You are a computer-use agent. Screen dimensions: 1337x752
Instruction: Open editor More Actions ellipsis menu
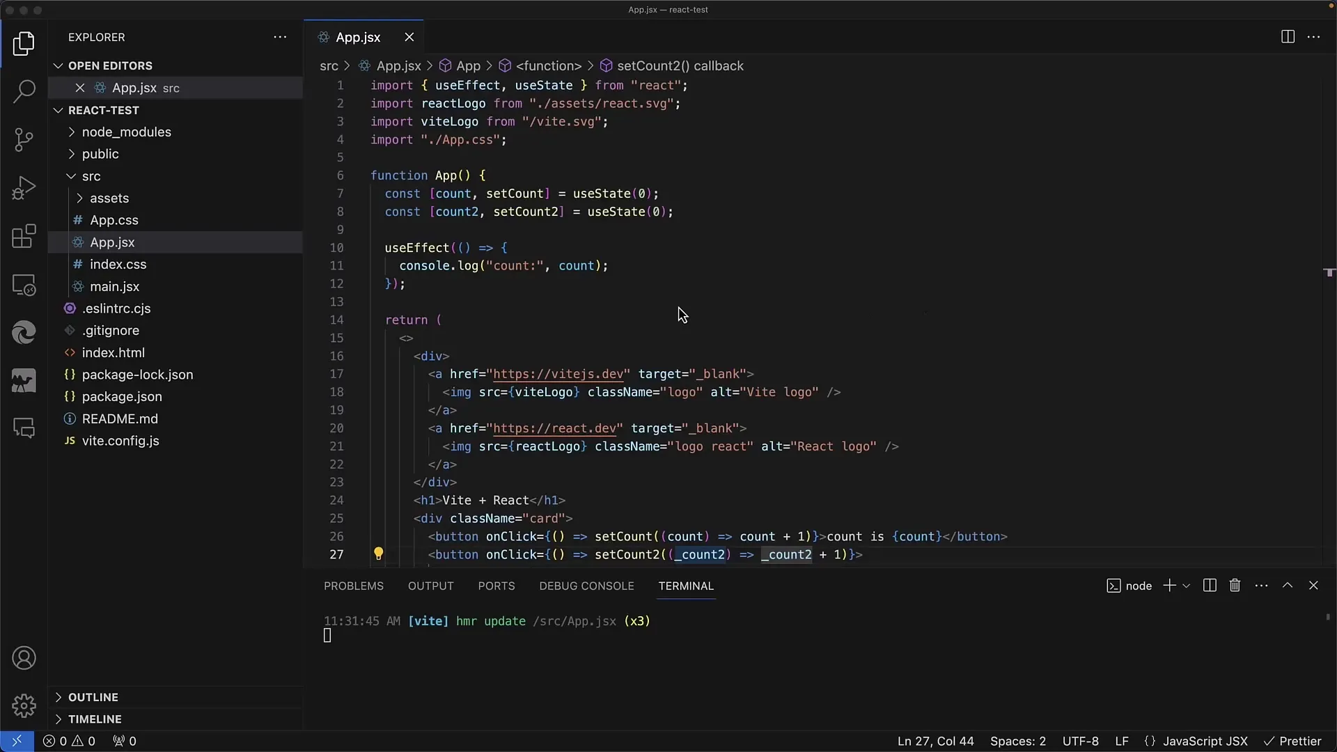1313,37
